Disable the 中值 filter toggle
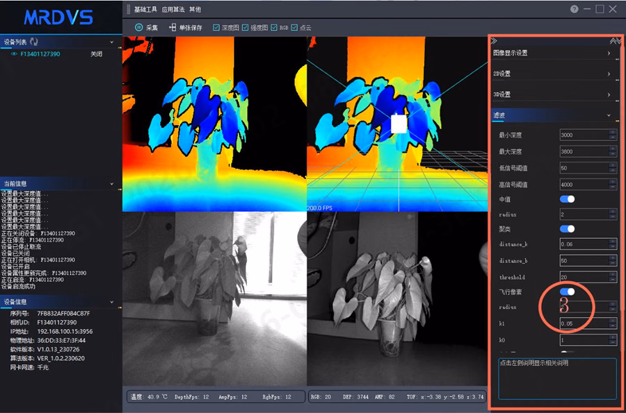 [568, 199]
